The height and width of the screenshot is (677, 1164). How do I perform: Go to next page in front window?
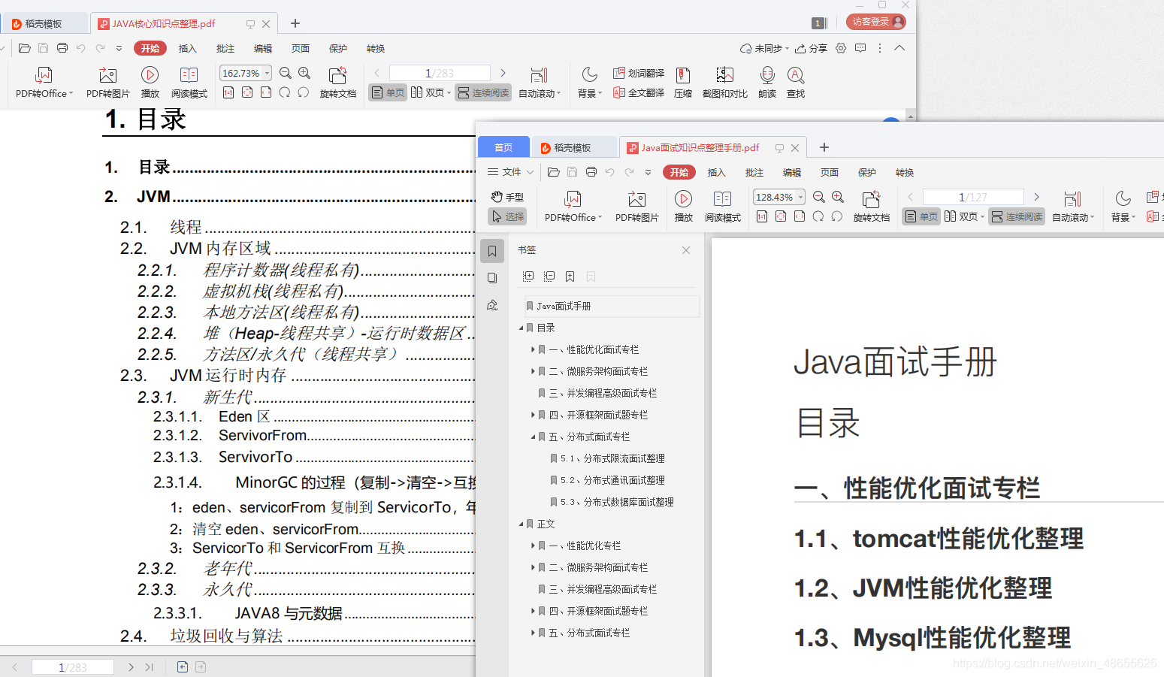coord(1037,197)
